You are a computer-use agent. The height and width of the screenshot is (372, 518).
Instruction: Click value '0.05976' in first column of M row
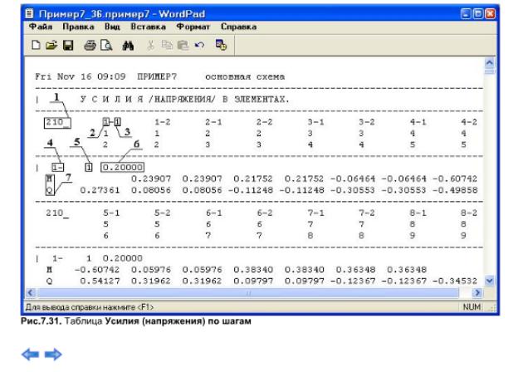click(151, 270)
